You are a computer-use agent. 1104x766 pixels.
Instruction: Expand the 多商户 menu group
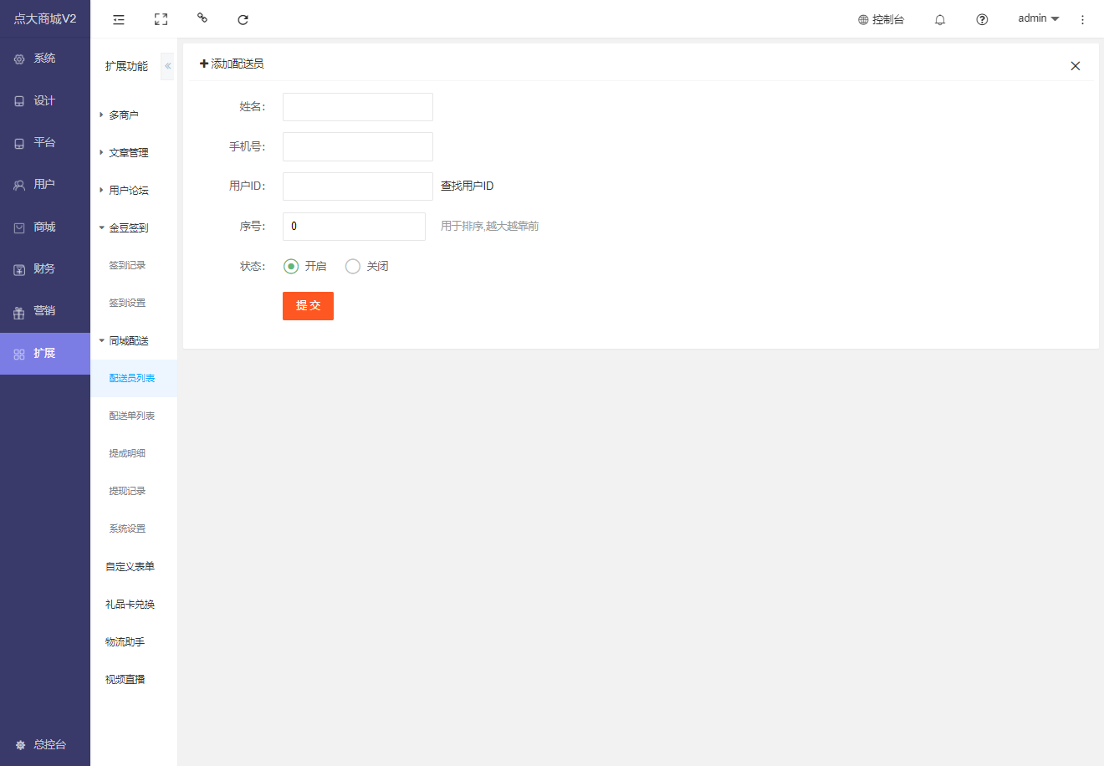coord(134,115)
